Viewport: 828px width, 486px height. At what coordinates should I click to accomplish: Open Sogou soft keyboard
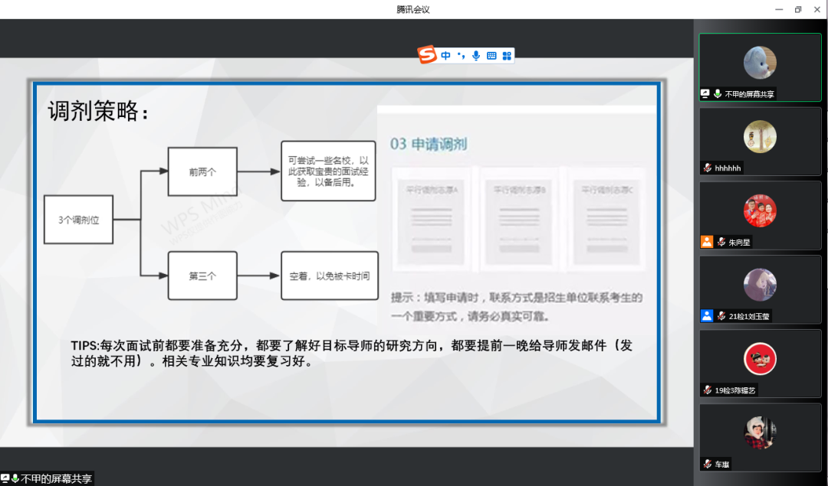pyautogui.click(x=491, y=55)
